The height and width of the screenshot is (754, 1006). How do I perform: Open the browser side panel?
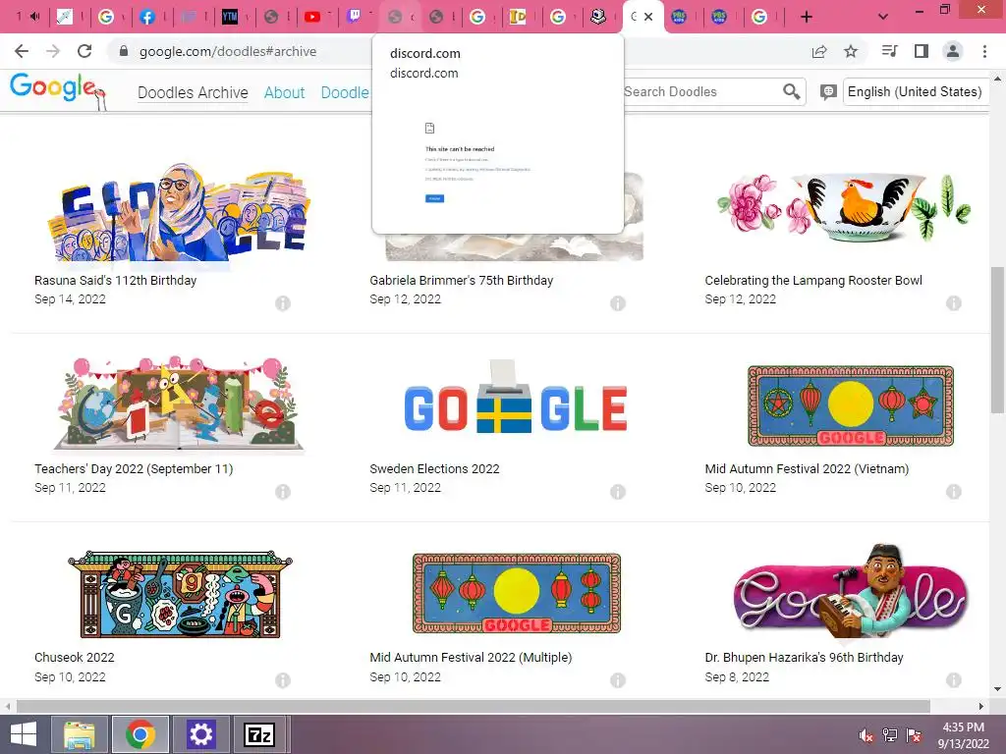point(922,51)
